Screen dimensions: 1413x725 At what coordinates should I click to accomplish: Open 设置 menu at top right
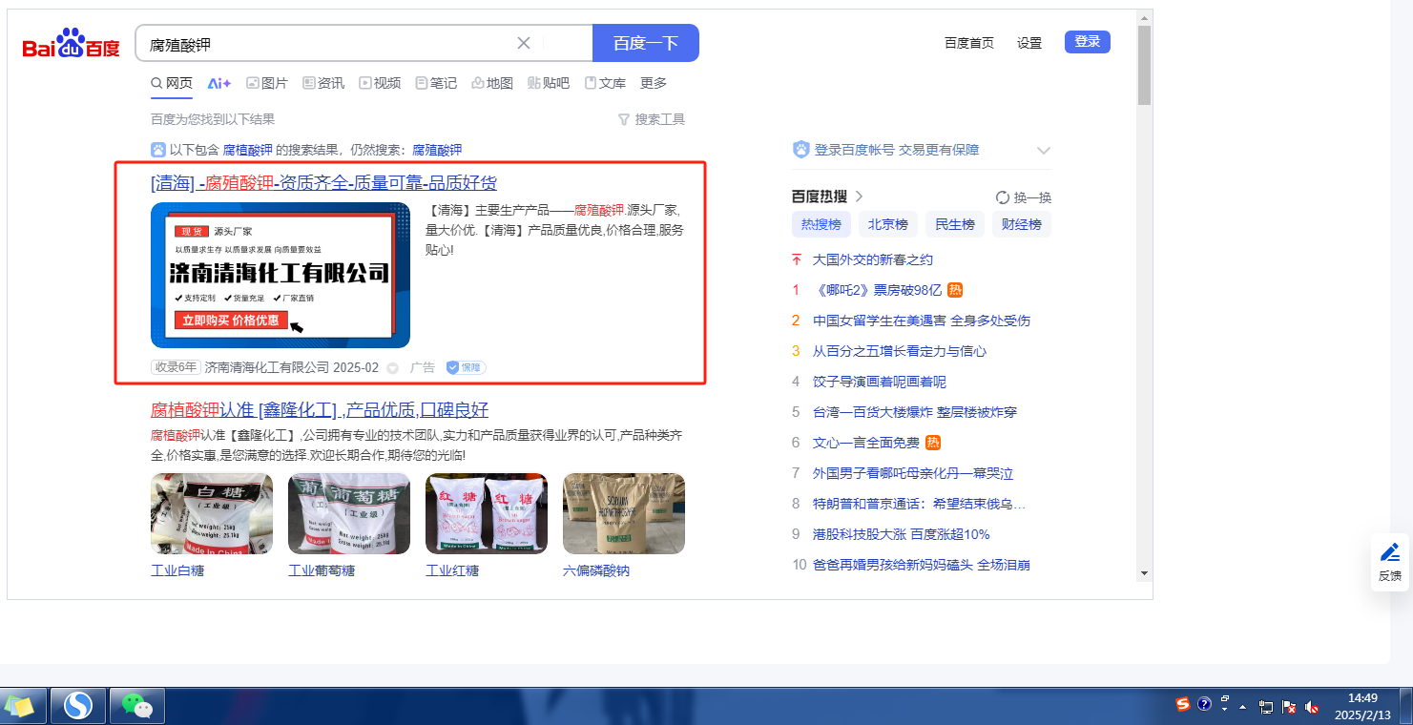click(x=1029, y=43)
